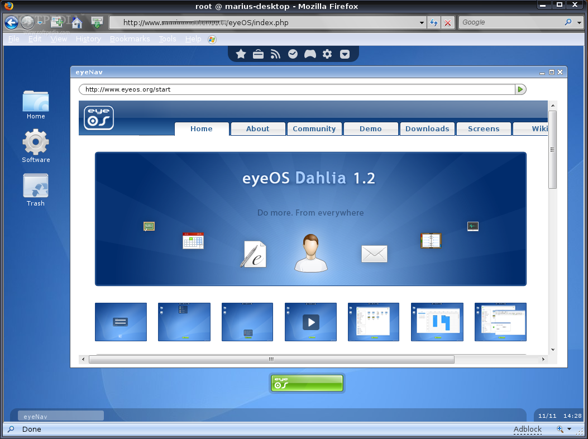Click the checkmark clock icon in eyeOS dock
This screenshot has height=439, width=588.
pos(293,54)
